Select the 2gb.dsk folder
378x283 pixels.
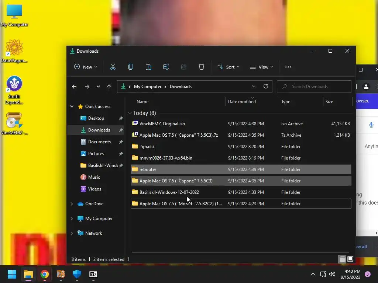pyautogui.click(x=241, y=147)
